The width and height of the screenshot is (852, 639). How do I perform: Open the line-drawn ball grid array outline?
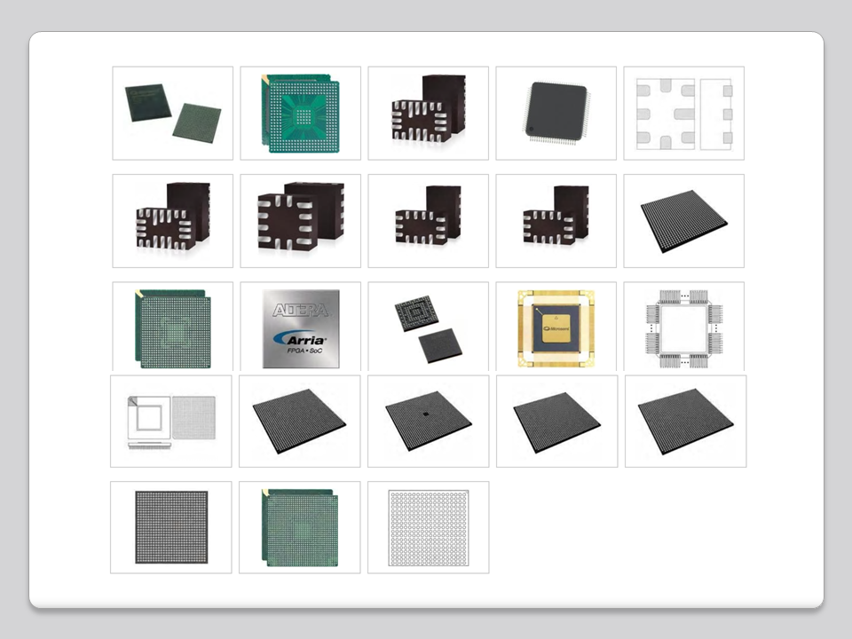428,527
